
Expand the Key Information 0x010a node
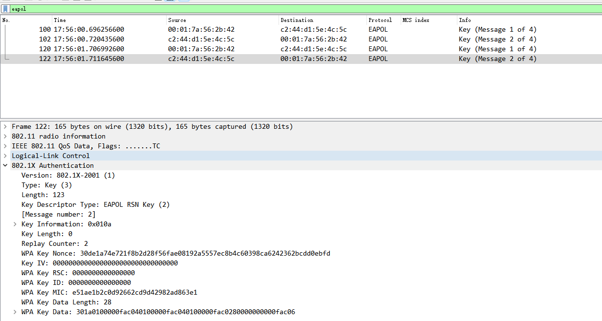point(15,224)
